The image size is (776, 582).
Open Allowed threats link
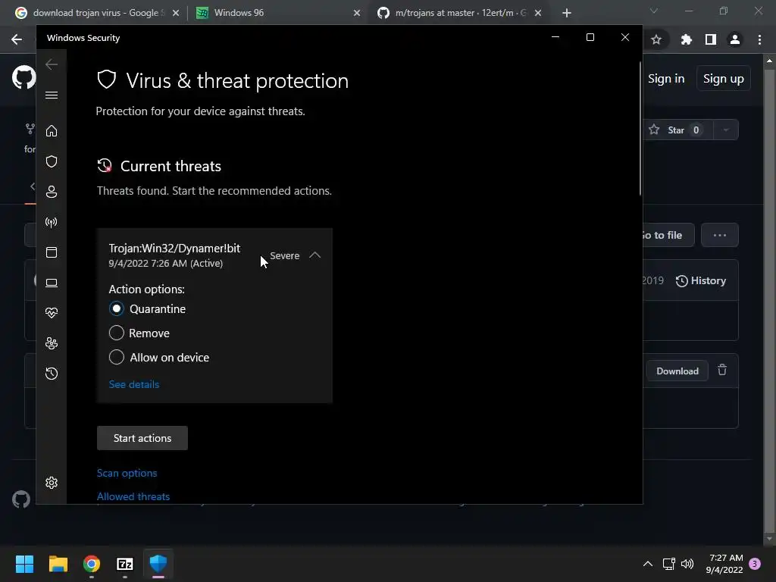[x=133, y=496]
